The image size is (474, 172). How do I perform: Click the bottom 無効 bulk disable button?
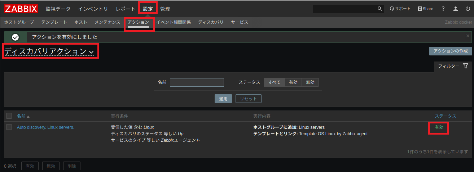51,166
